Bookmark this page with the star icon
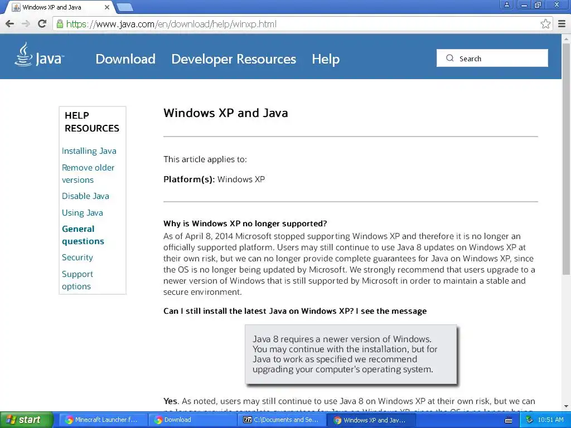This screenshot has height=428, width=571. click(x=545, y=24)
